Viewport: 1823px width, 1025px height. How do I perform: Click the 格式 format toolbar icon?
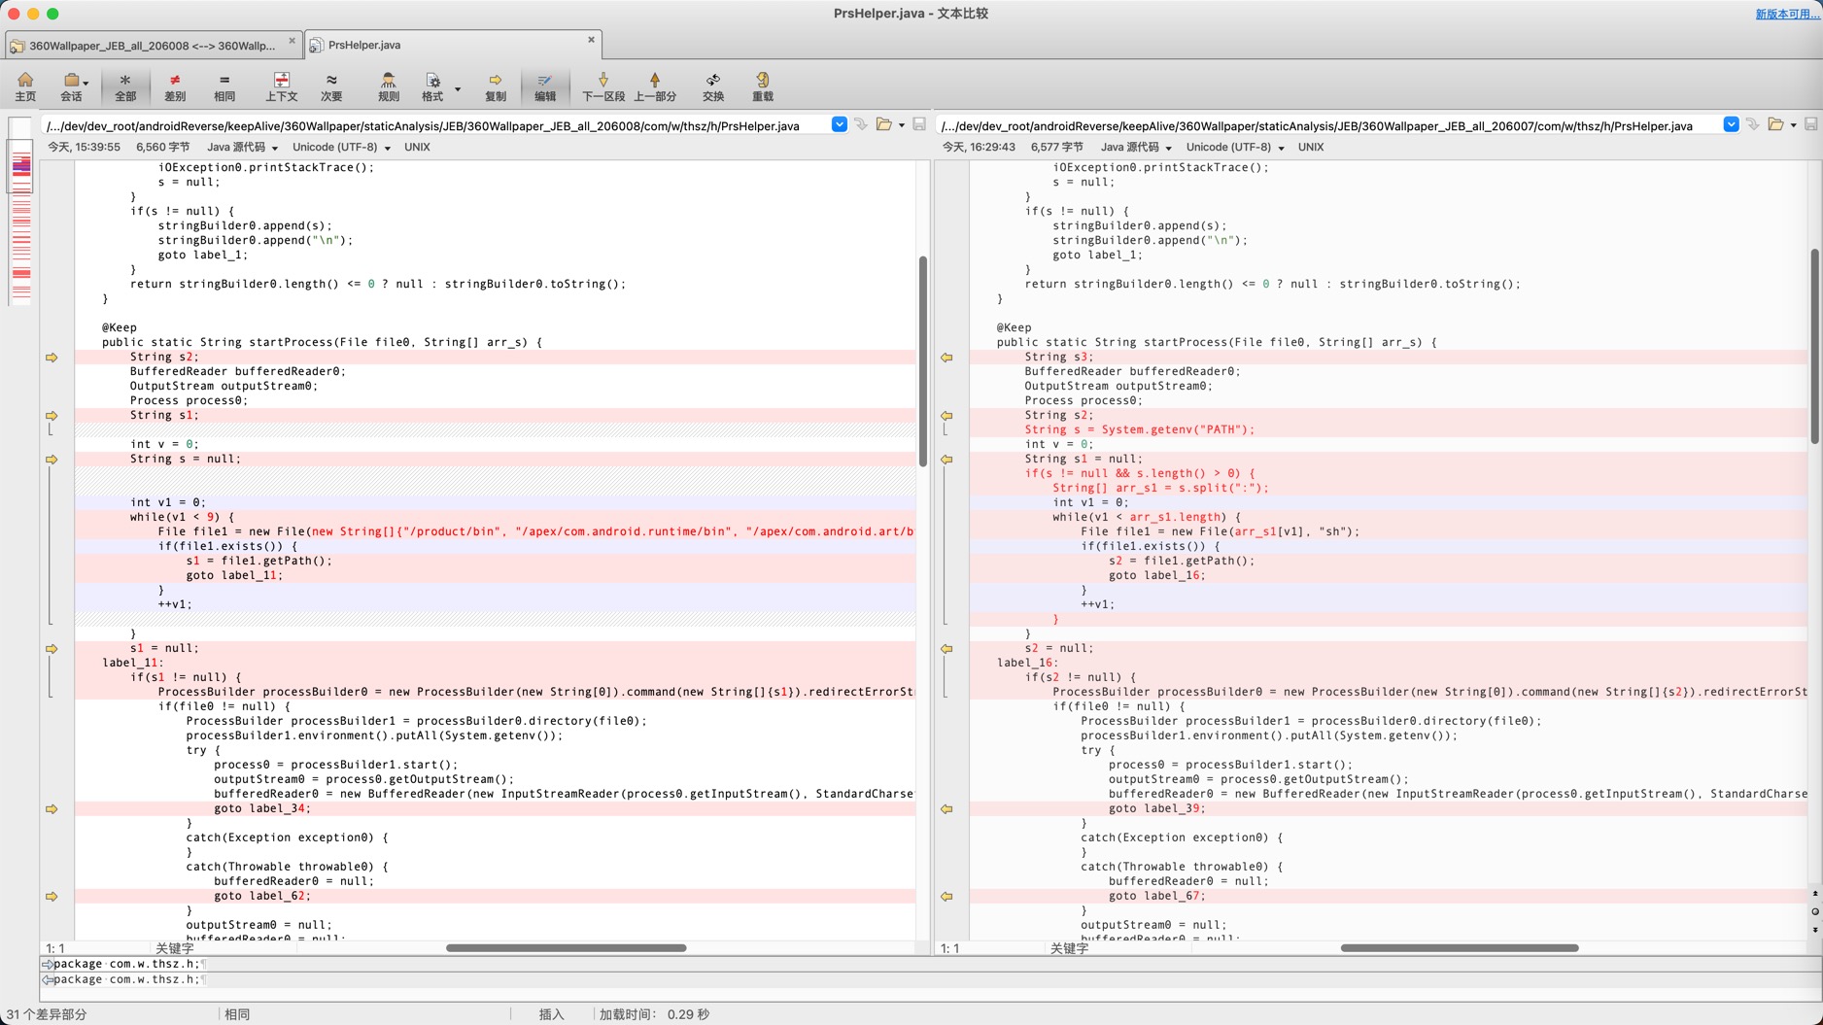tap(432, 86)
